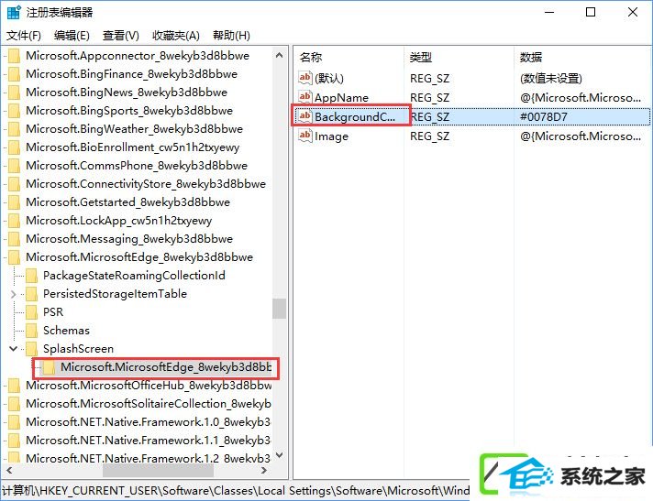Open the 编辑(E) menu
The image size is (653, 501).
pos(72,36)
